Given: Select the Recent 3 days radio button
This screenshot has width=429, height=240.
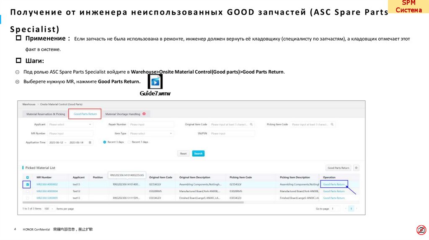Looking at the screenshot, I should tap(104, 142).
